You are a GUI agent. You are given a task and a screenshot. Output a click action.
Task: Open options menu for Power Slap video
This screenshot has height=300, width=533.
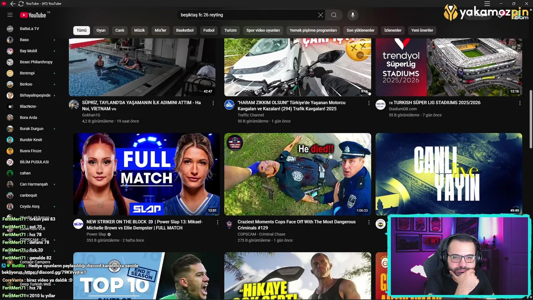[217, 222]
